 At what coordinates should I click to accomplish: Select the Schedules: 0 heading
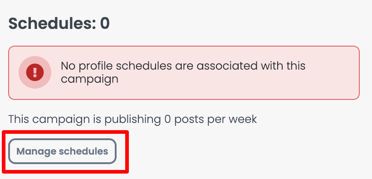click(59, 24)
